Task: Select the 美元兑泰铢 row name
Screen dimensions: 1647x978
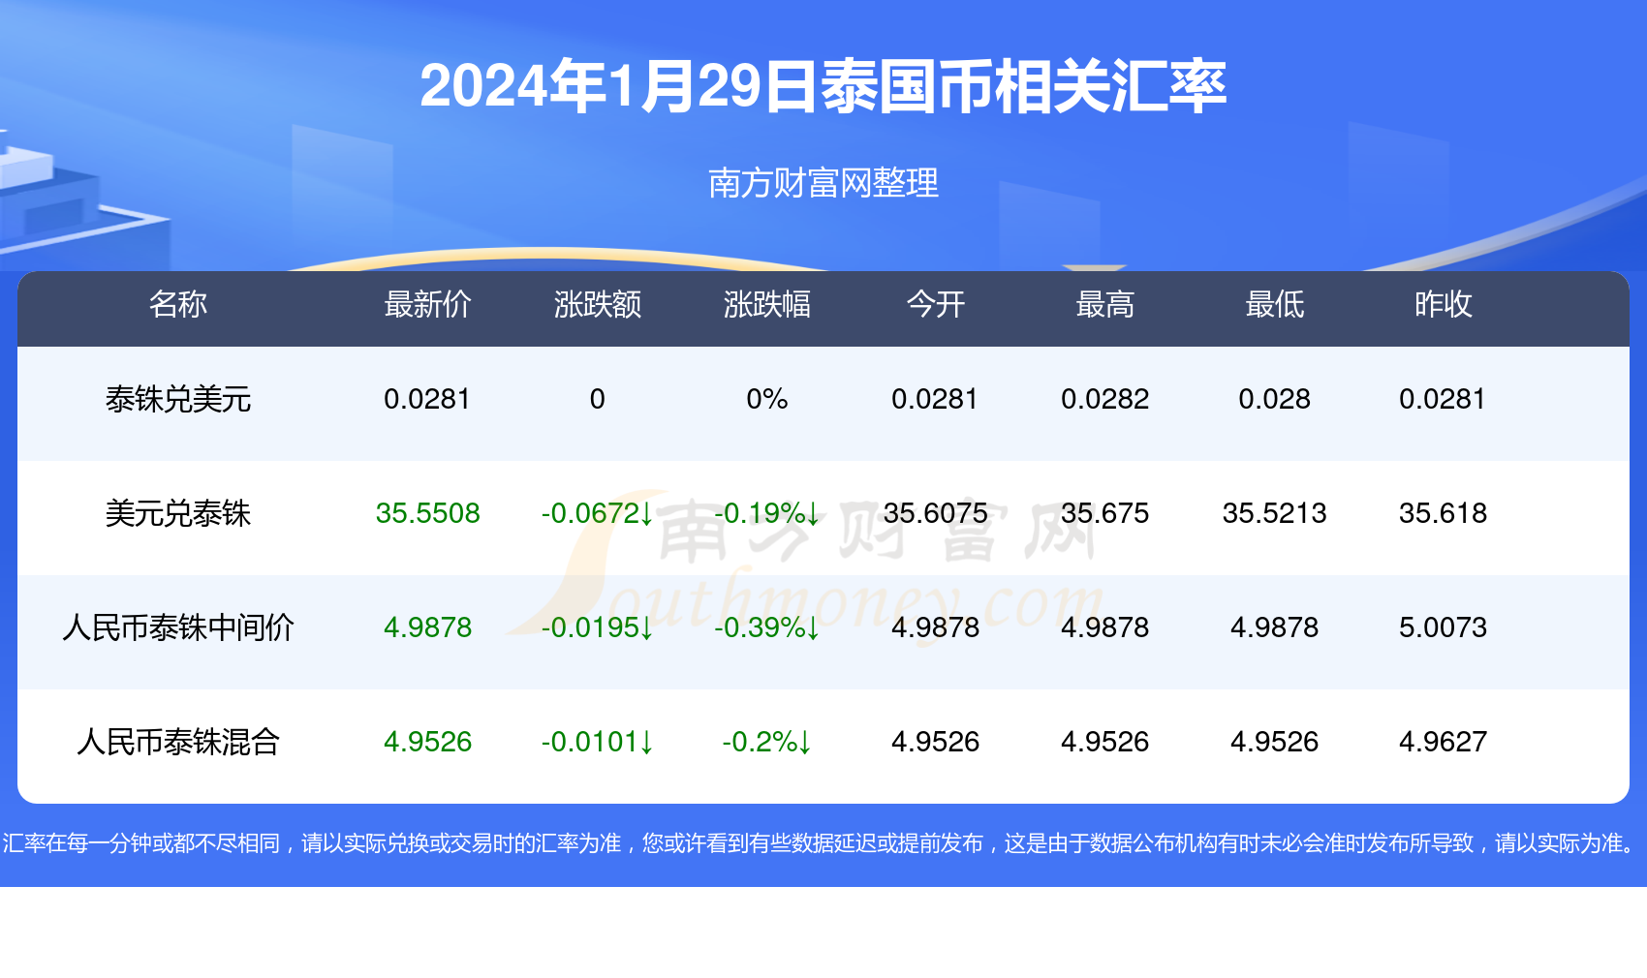Action: [x=178, y=513]
